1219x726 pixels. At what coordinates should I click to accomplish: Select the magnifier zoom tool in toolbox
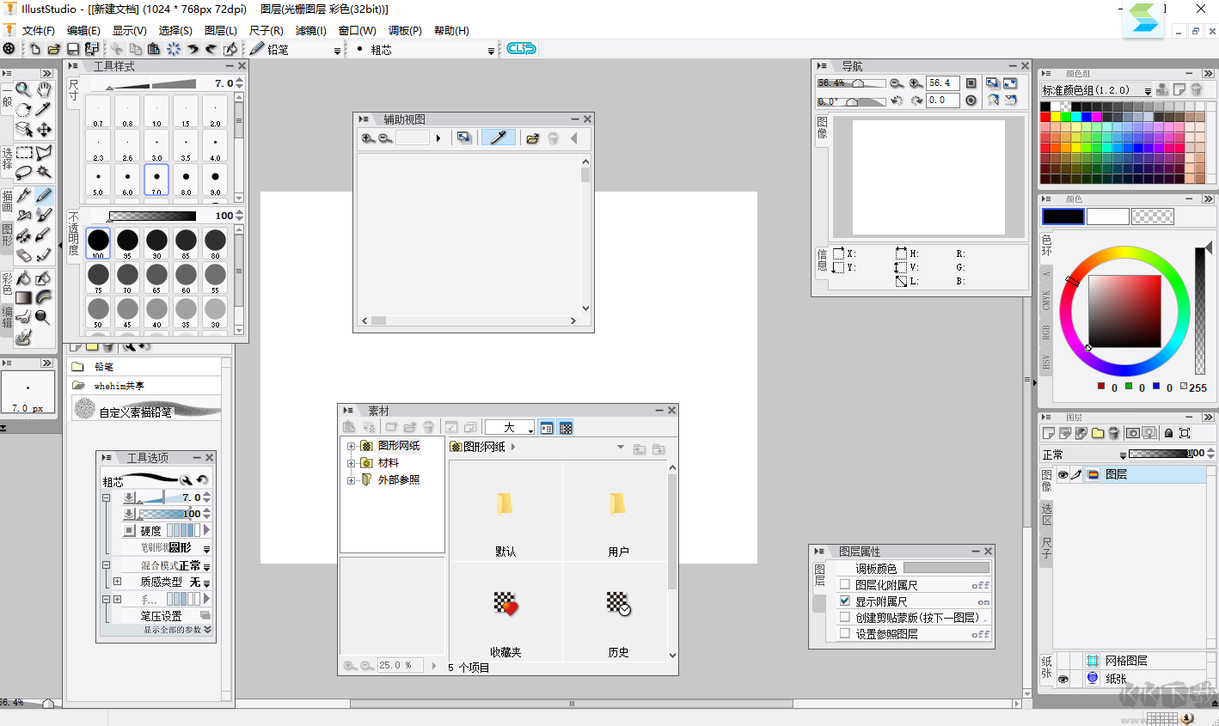(23, 89)
